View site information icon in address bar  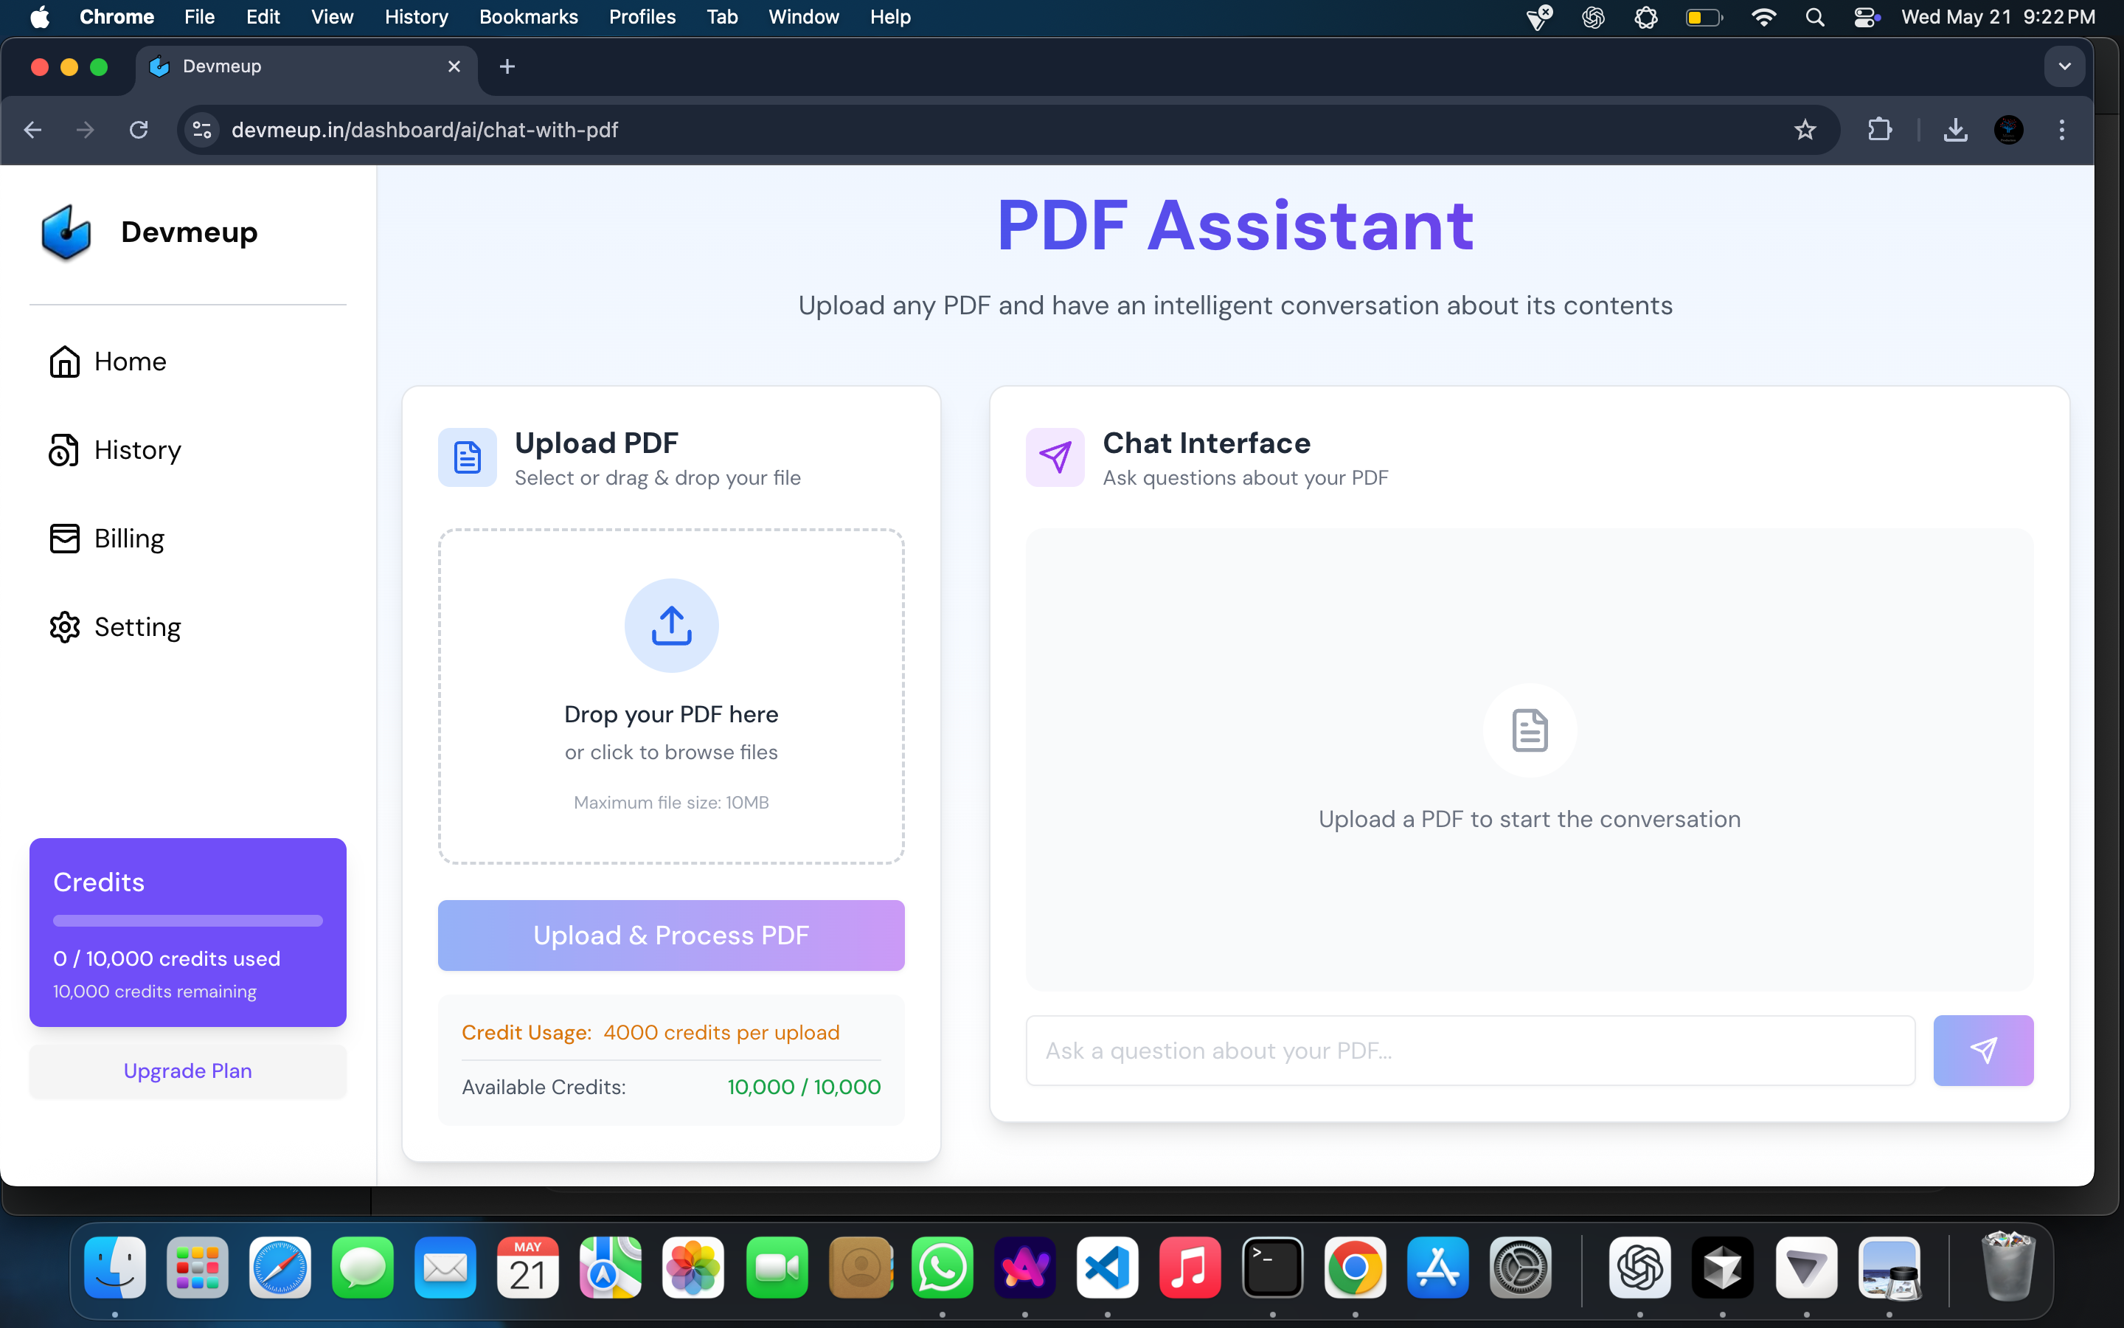coord(202,130)
